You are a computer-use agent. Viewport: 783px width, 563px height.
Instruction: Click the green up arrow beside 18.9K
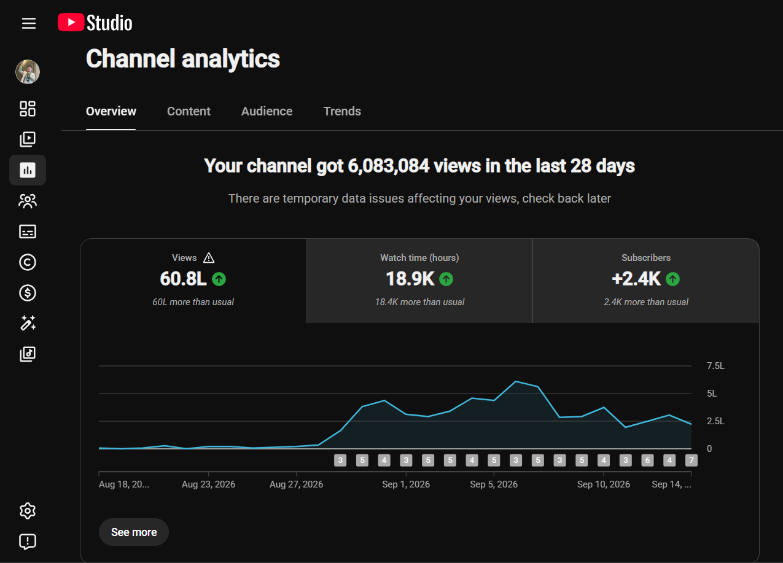(446, 279)
